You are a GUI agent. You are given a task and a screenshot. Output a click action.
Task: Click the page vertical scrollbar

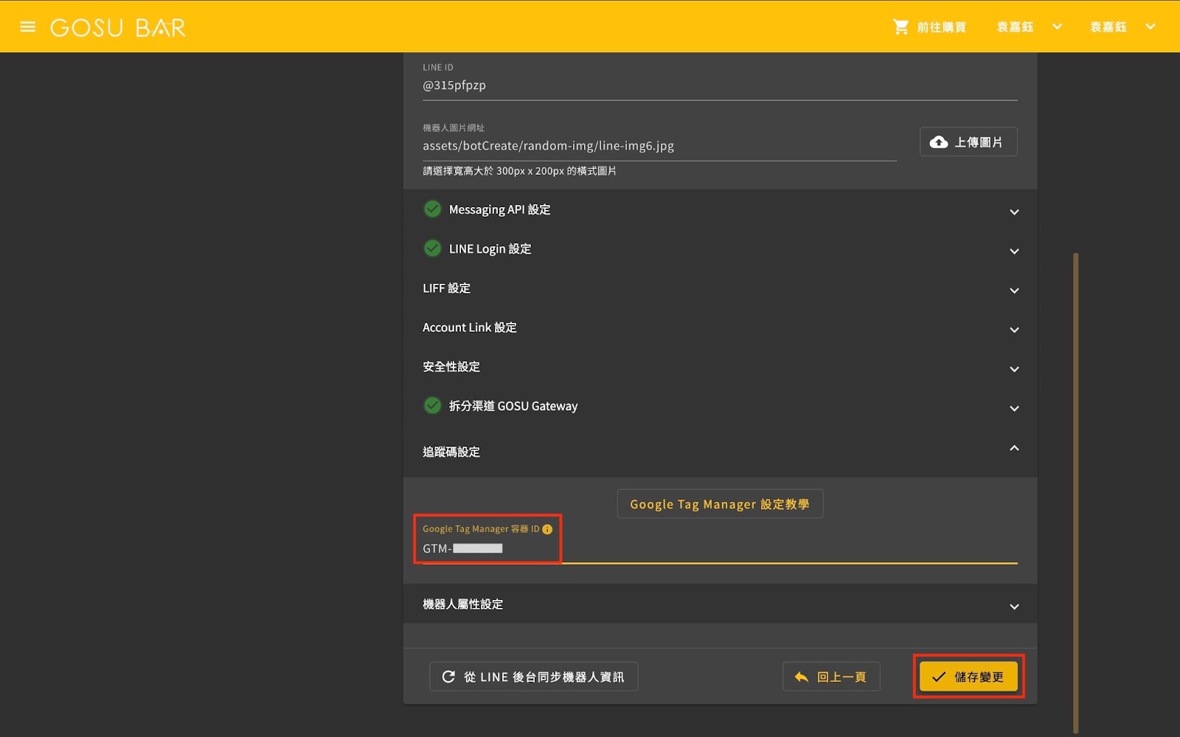click(x=1076, y=492)
